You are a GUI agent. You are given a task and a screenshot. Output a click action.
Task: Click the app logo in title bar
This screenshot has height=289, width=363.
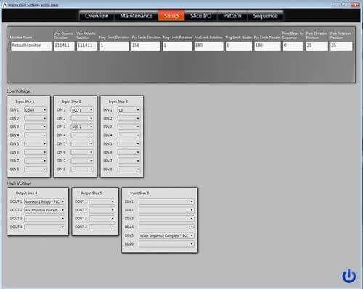4,5
